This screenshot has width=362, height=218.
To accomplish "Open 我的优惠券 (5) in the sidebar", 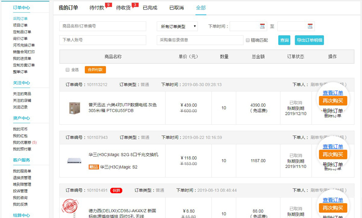I will pyautogui.click(x=25, y=143).
